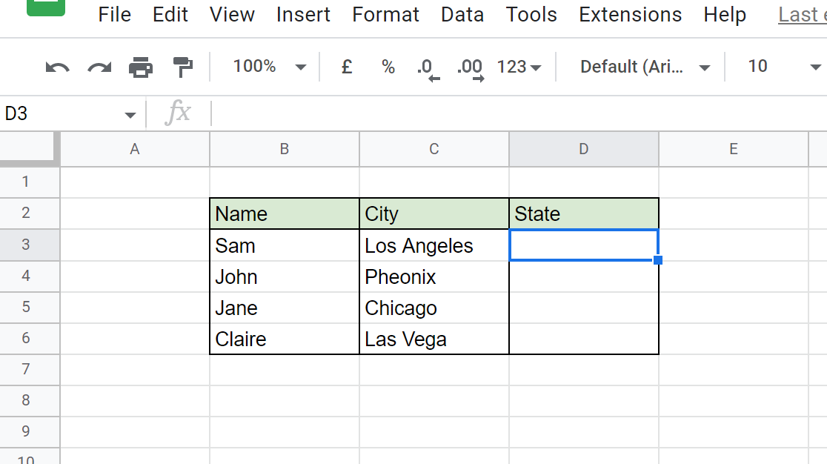
Task: Open the zoom level dropdown
Action: pos(268,66)
